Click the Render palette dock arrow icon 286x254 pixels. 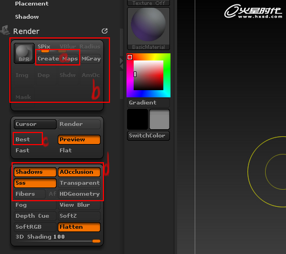click(x=105, y=31)
